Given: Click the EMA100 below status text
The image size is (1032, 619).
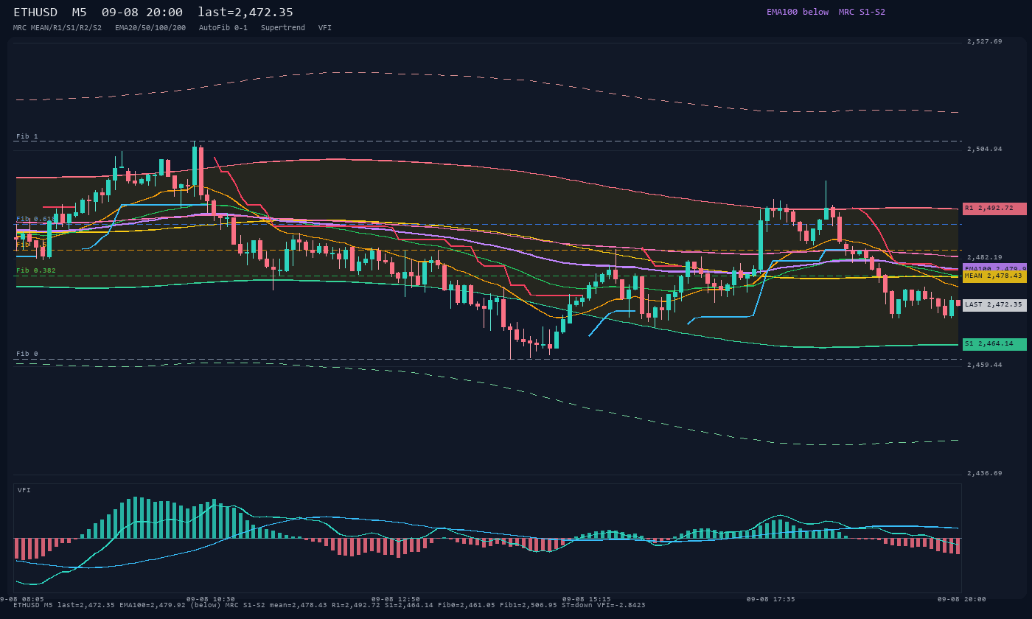Looking at the screenshot, I should coord(798,12).
